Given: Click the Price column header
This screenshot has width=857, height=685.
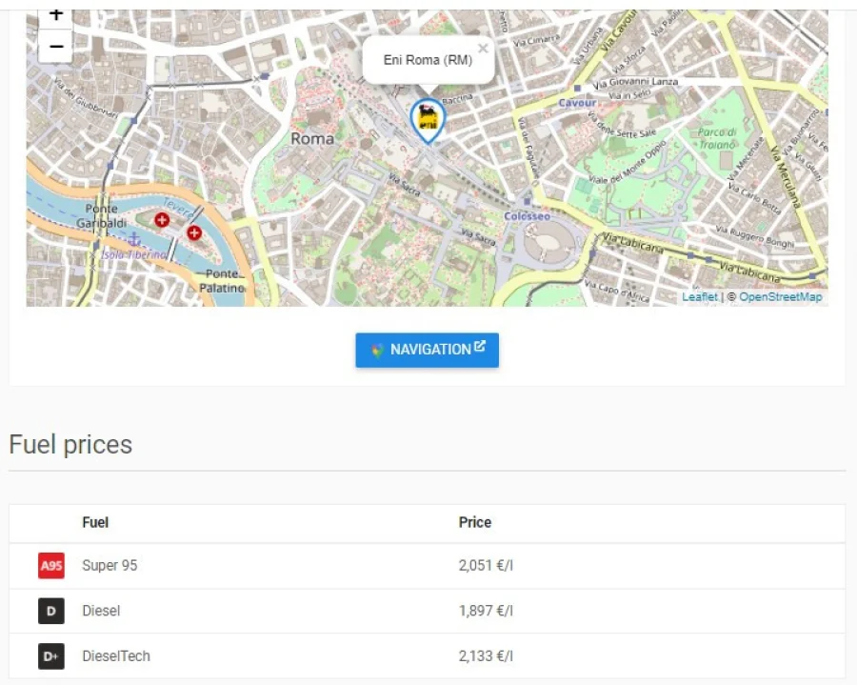Looking at the screenshot, I should (x=474, y=522).
